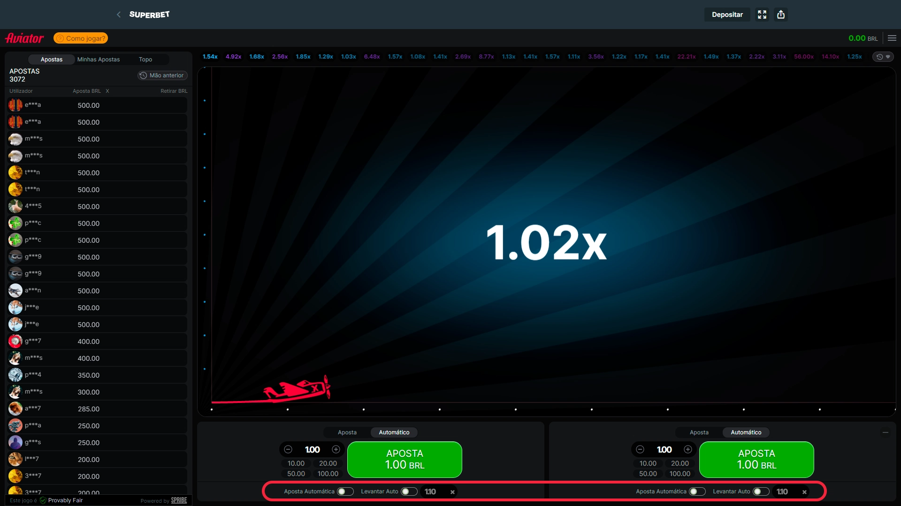Click avatar of user g***s
Image resolution: width=901 pixels, height=506 pixels.
15,442
